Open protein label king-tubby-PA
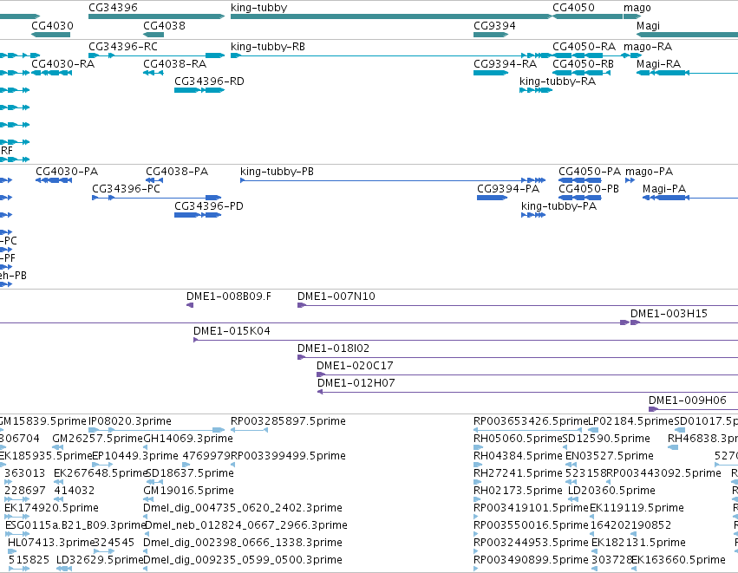This screenshot has height=573, width=738. pyautogui.click(x=558, y=206)
